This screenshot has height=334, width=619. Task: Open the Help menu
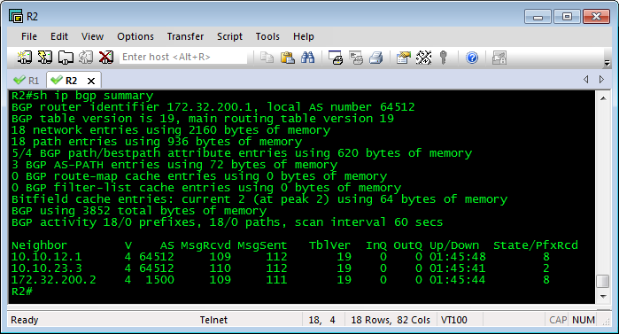point(303,36)
